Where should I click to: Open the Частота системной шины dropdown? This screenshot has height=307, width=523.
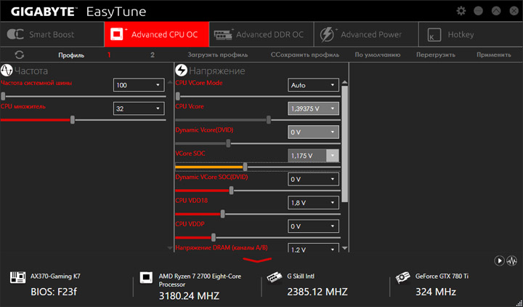pyautogui.click(x=139, y=85)
